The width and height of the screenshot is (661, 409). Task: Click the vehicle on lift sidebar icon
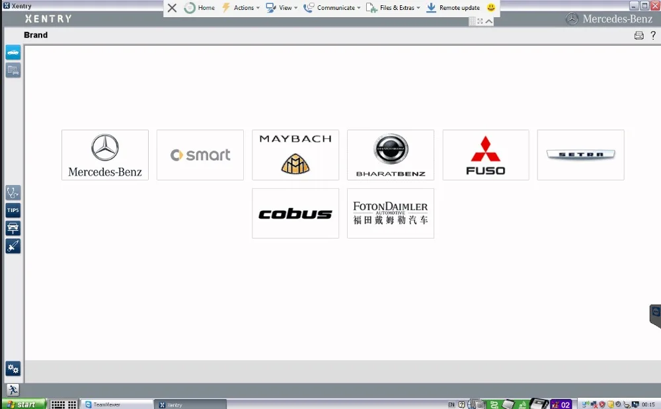13,229
